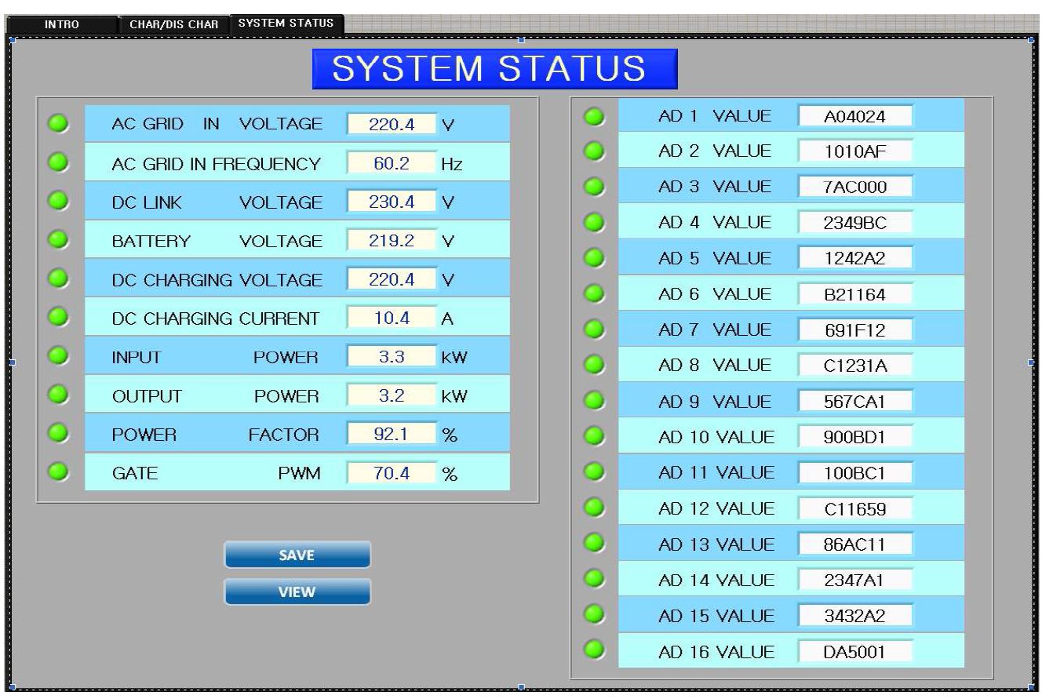Click the status LED for AD 6 VALUE
The height and width of the screenshot is (699, 1053).
596,294
